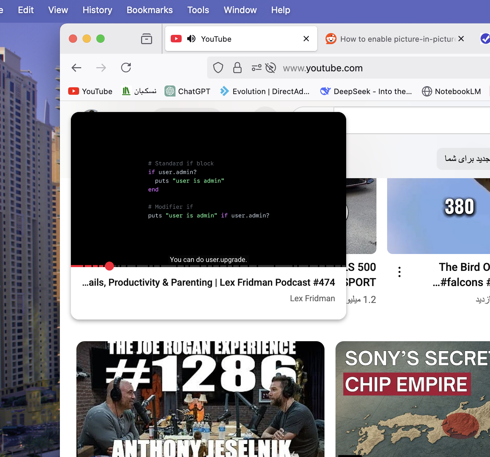
Task: Open the Bookmarks menu in menu bar
Action: tap(150, 10)
